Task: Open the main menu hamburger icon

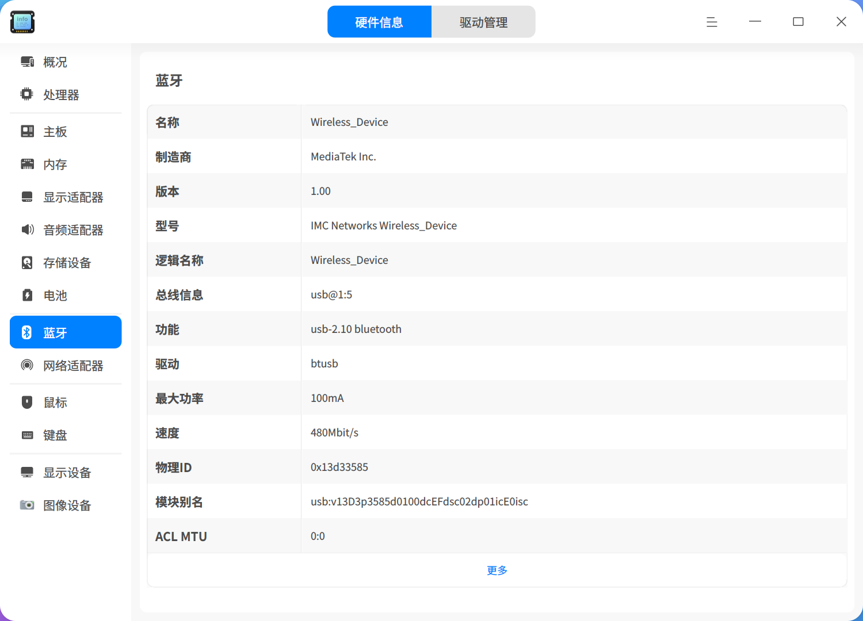Action: click(x=712, y=22)
